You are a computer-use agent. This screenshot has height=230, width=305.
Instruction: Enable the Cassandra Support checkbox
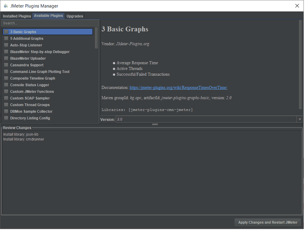[x=6, y=65]
